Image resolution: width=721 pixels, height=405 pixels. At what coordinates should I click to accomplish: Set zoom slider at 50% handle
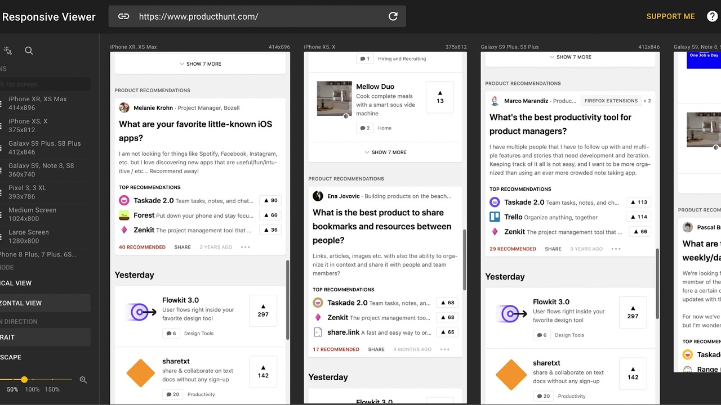(x=24, y=380)
